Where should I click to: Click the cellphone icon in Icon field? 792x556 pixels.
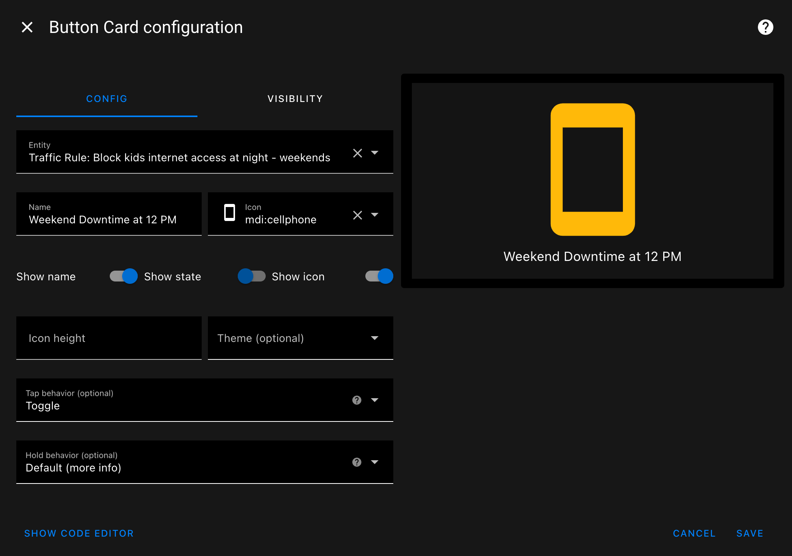tap(230, 213)
